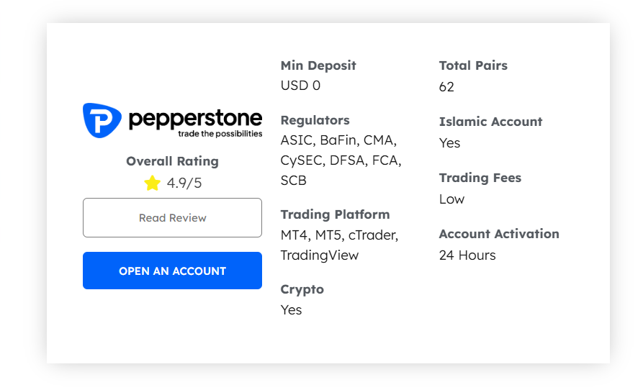643x390 pixels.
Task: Click the pepperstone wordmark text
Action: point(195,119)
